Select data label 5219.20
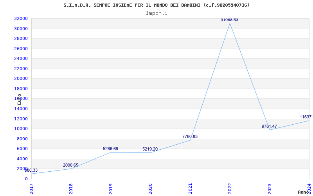Screen dimensions: 313x196 pos(150,149)
